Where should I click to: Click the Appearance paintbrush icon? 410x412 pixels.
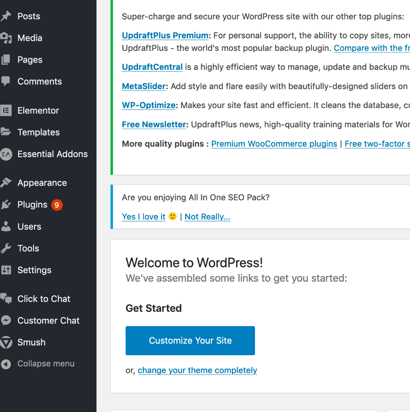click(x=6, y=182)
